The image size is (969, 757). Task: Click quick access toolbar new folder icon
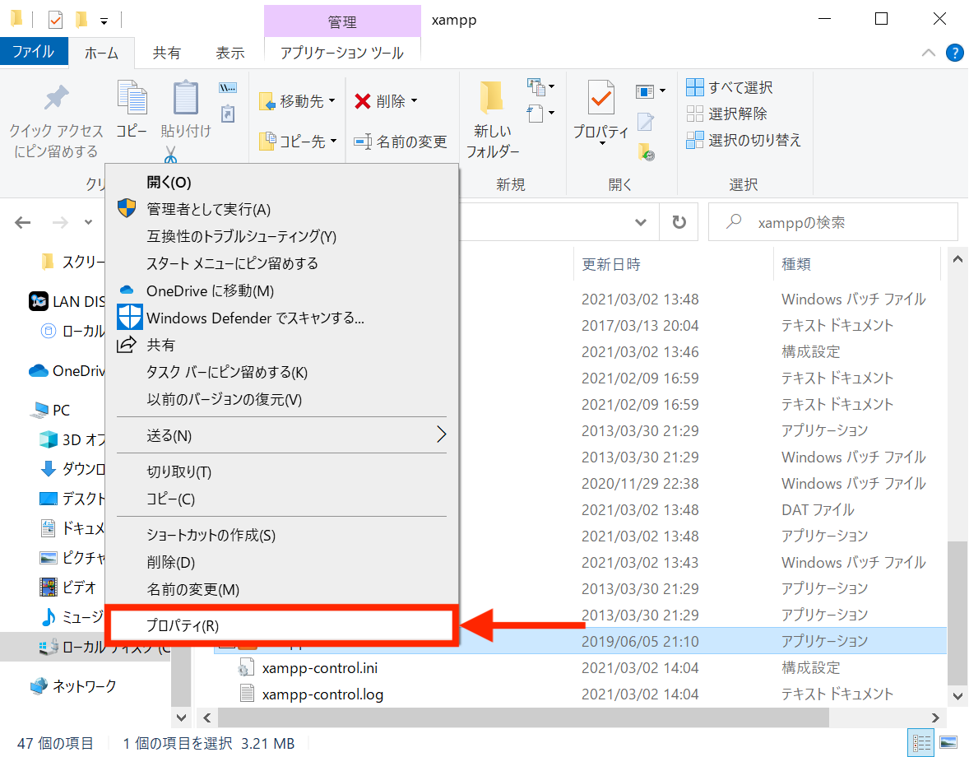point(81,20)
